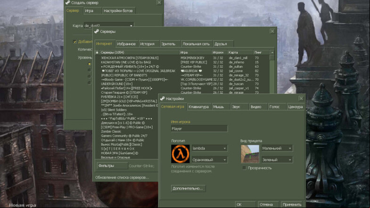The height and width of the screenshot is (208, 370).
Task: Open the Игра tab in Создать сервер
Action: click(x=92, y=11)
